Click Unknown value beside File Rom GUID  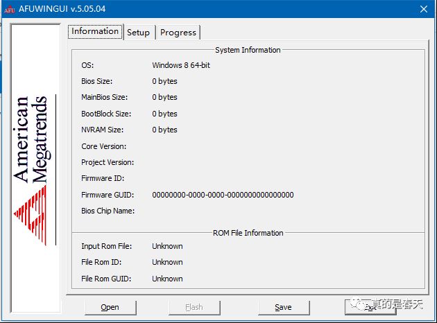point(167,279)
